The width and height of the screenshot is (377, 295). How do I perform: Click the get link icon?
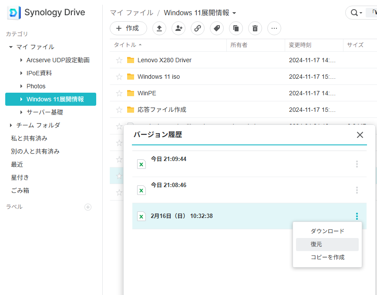(198, 28)
